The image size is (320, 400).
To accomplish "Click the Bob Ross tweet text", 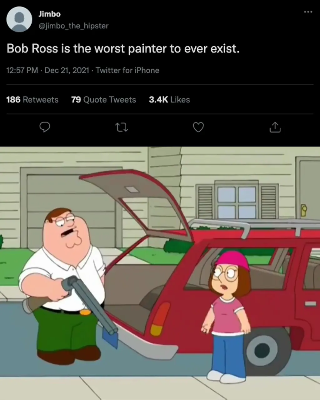I will 123,49.
